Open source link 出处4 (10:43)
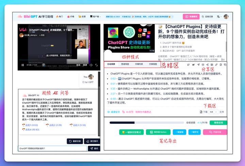This screenshot has height=166, width=245. [x=31, y=130]
